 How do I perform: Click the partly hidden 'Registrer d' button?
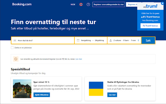[x=132, y=4]
